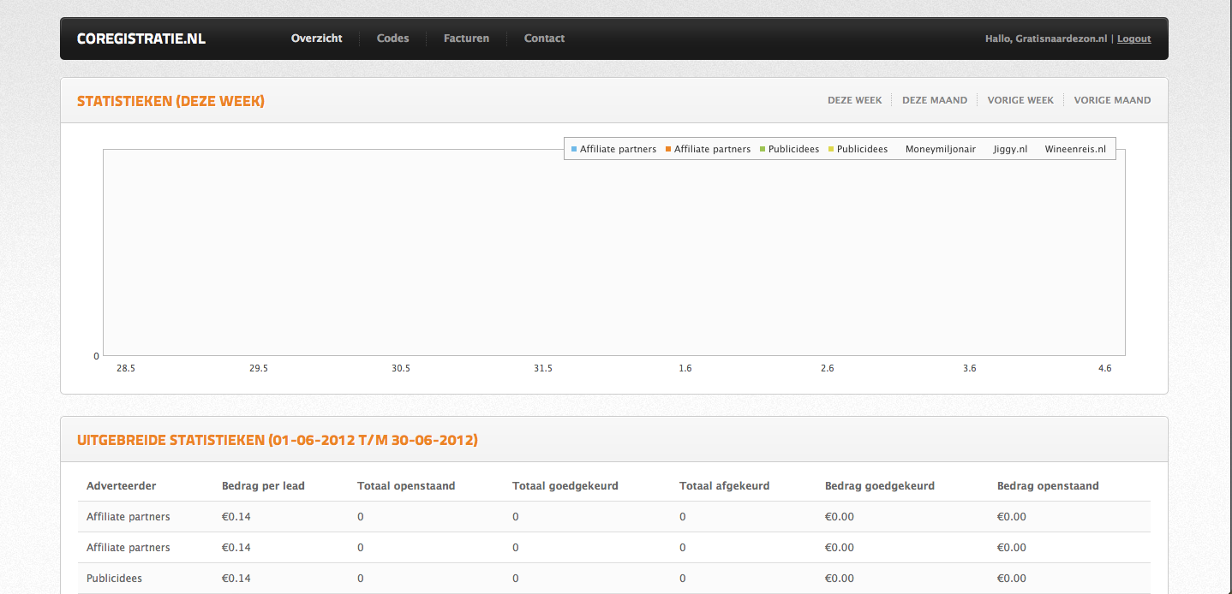The width and height of the screenshot is (1232, 594).
Task: Show statistics for Deze Maand
Action: 935,100
